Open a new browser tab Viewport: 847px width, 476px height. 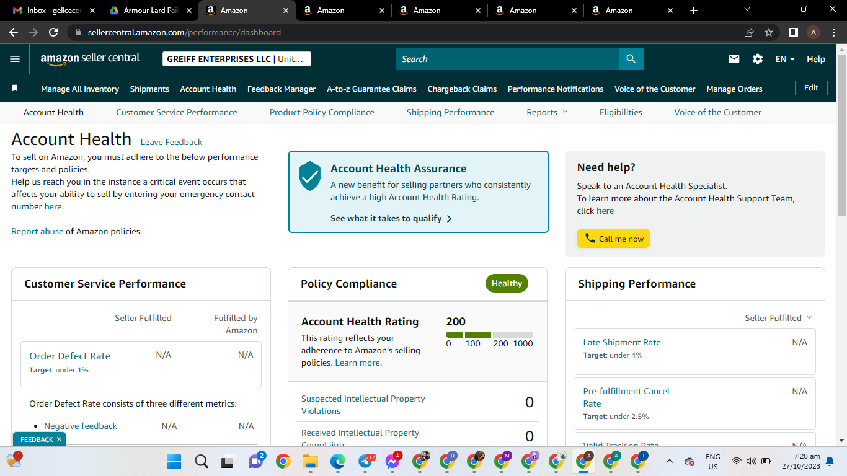tap(693, 11)
